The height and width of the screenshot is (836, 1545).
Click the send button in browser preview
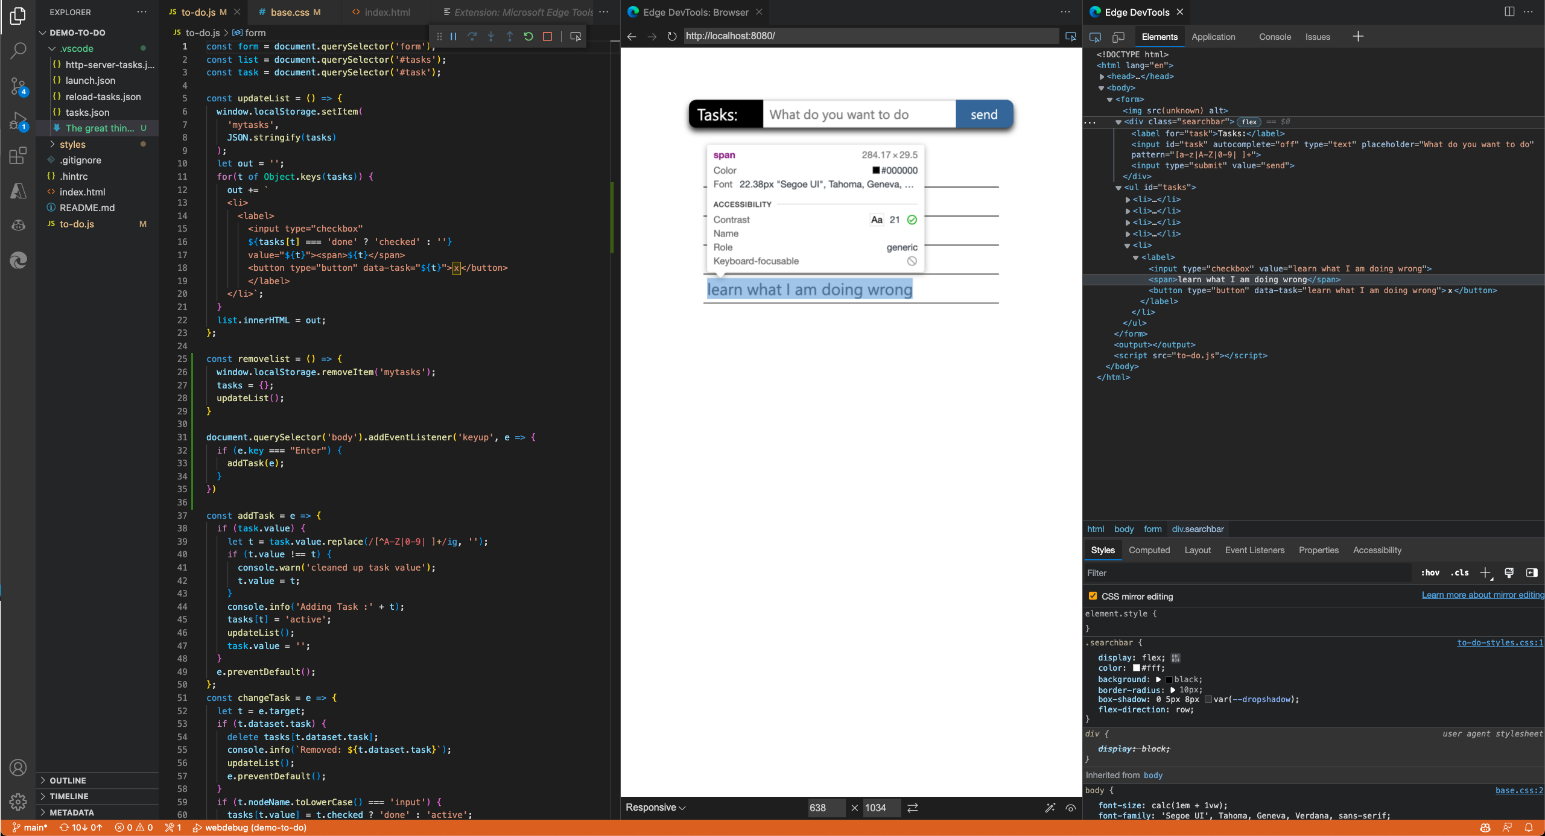click(983, 114)
